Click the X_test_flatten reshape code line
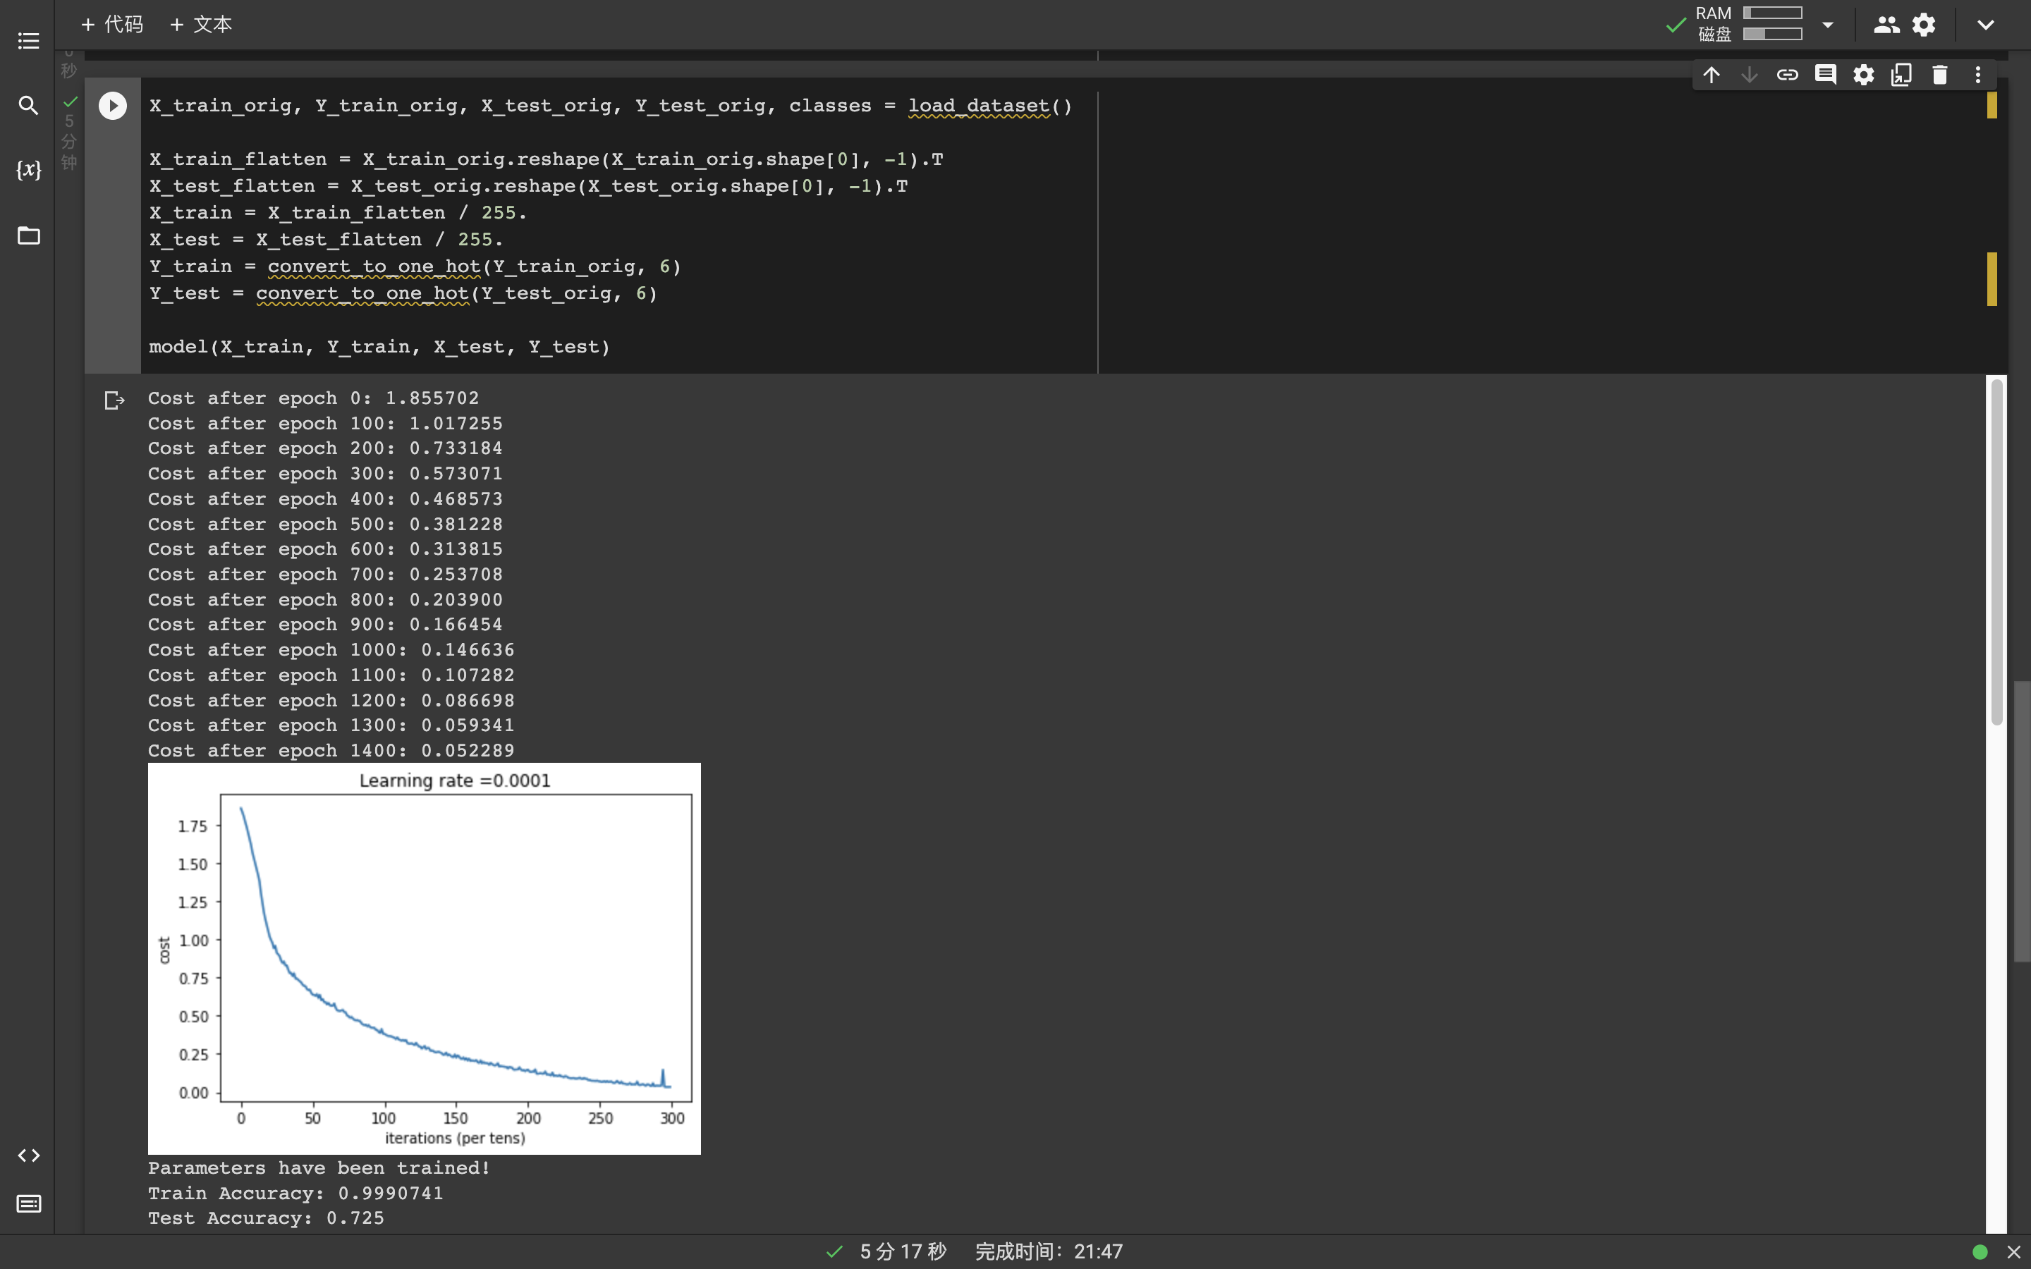The height and width of the screenshot is (1269, 2031). (528, 185)
